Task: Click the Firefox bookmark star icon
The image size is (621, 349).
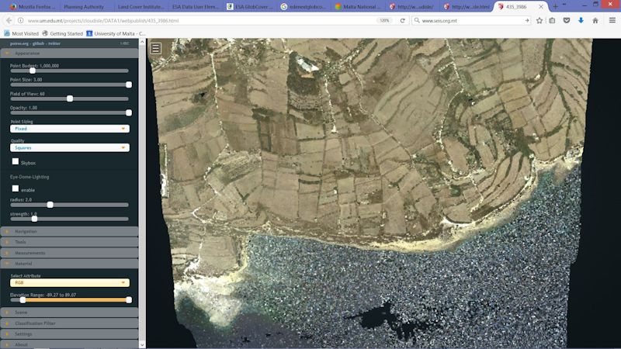Action: pyautogui.click(x=539, y=20)
